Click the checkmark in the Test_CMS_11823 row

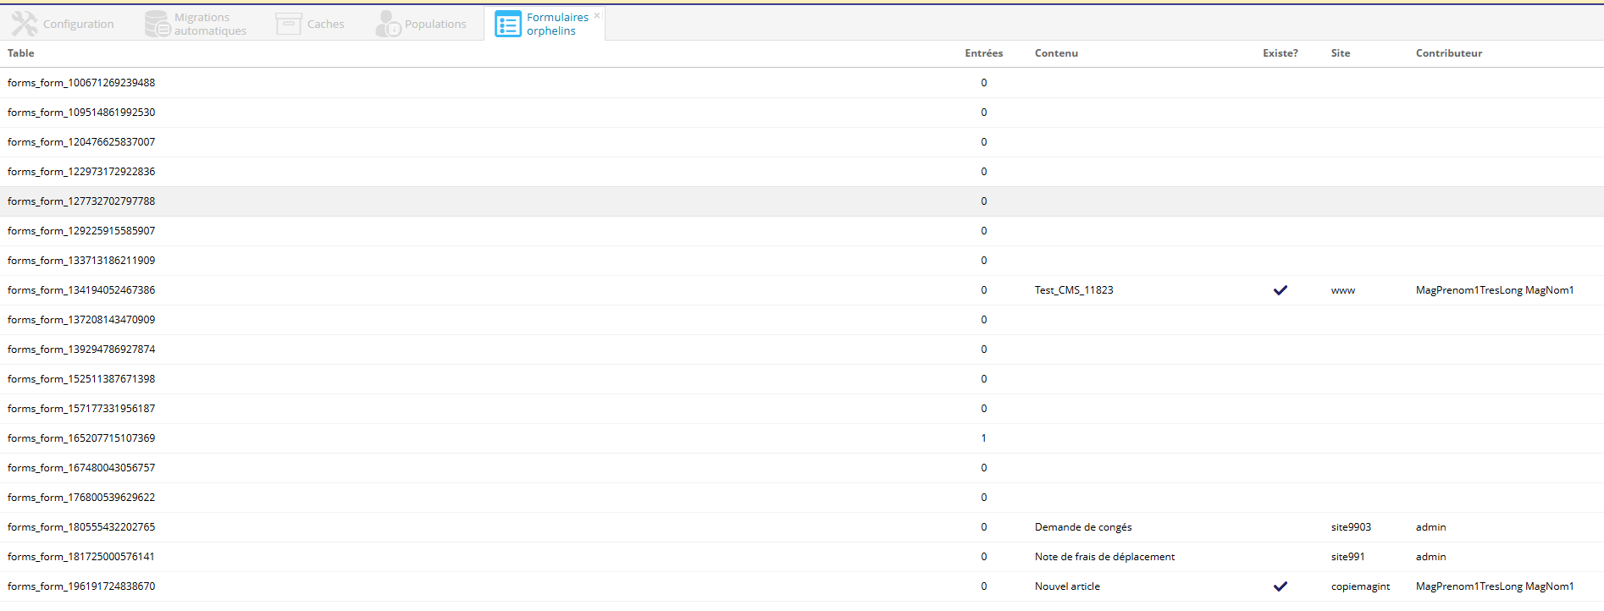pos(1280,290)
